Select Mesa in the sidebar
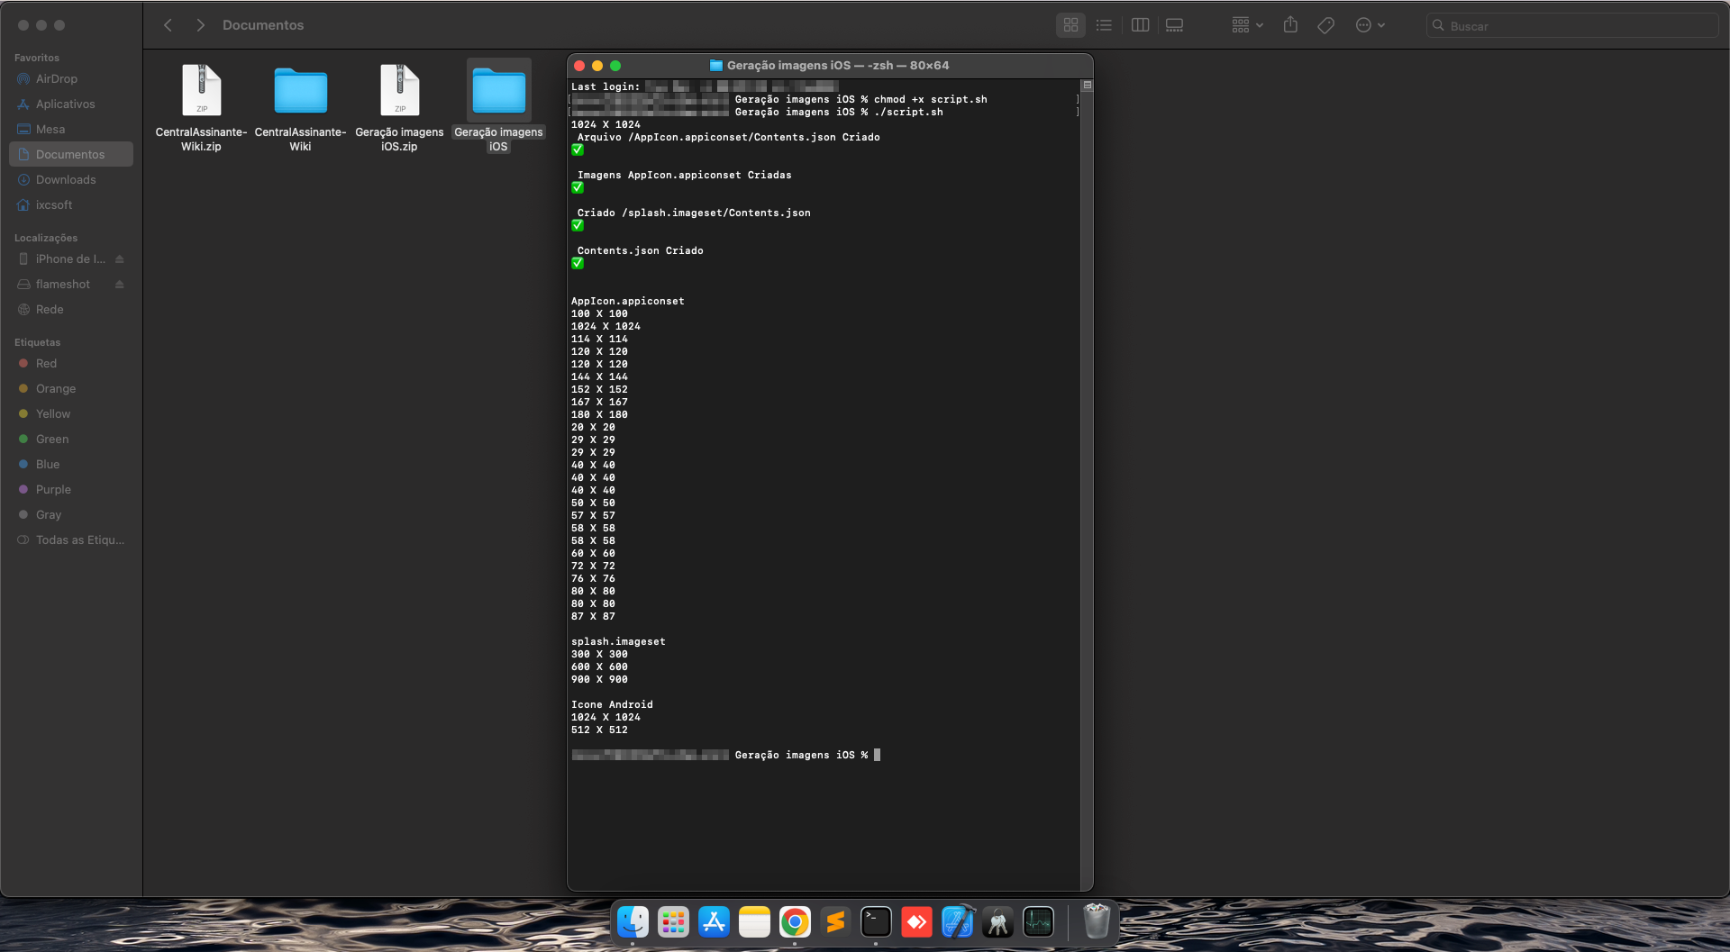The height and width of the screenshot is (952, 1730). pos(71,130)
